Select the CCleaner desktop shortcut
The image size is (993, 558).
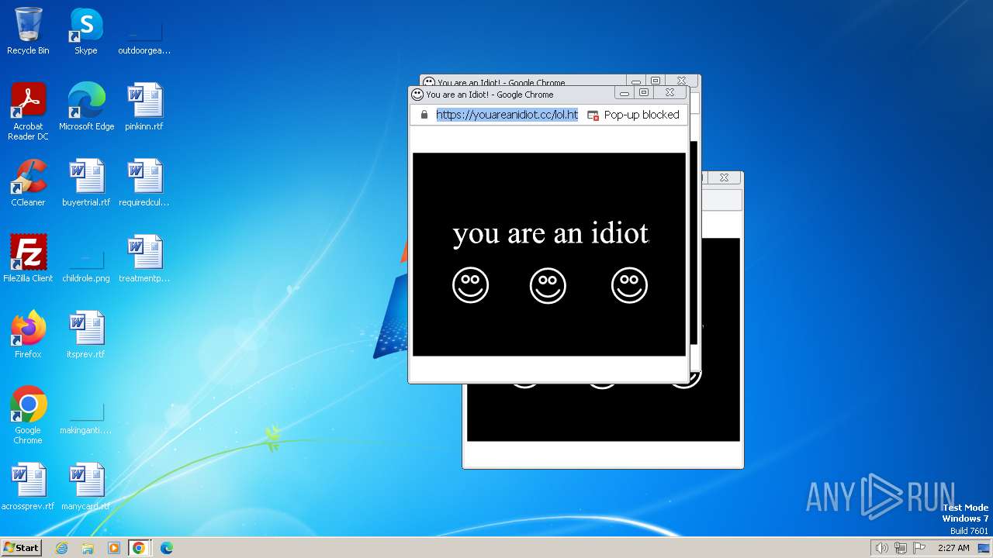tap(28, 183)
